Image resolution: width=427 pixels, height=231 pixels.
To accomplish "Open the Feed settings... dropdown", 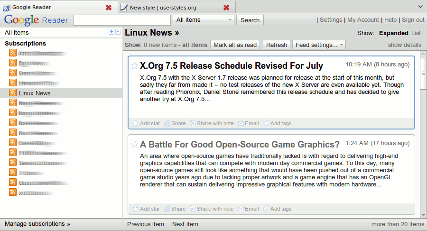I will pos(319,45).
